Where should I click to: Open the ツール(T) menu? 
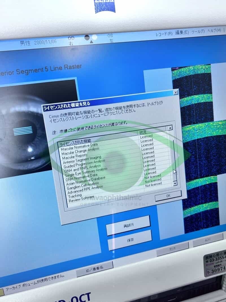[x=198, y=31]
